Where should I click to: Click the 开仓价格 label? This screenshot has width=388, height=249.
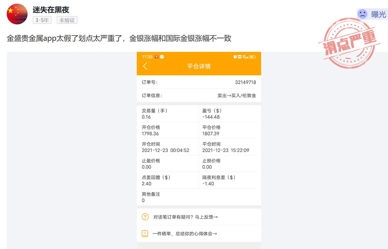(151, 127)
